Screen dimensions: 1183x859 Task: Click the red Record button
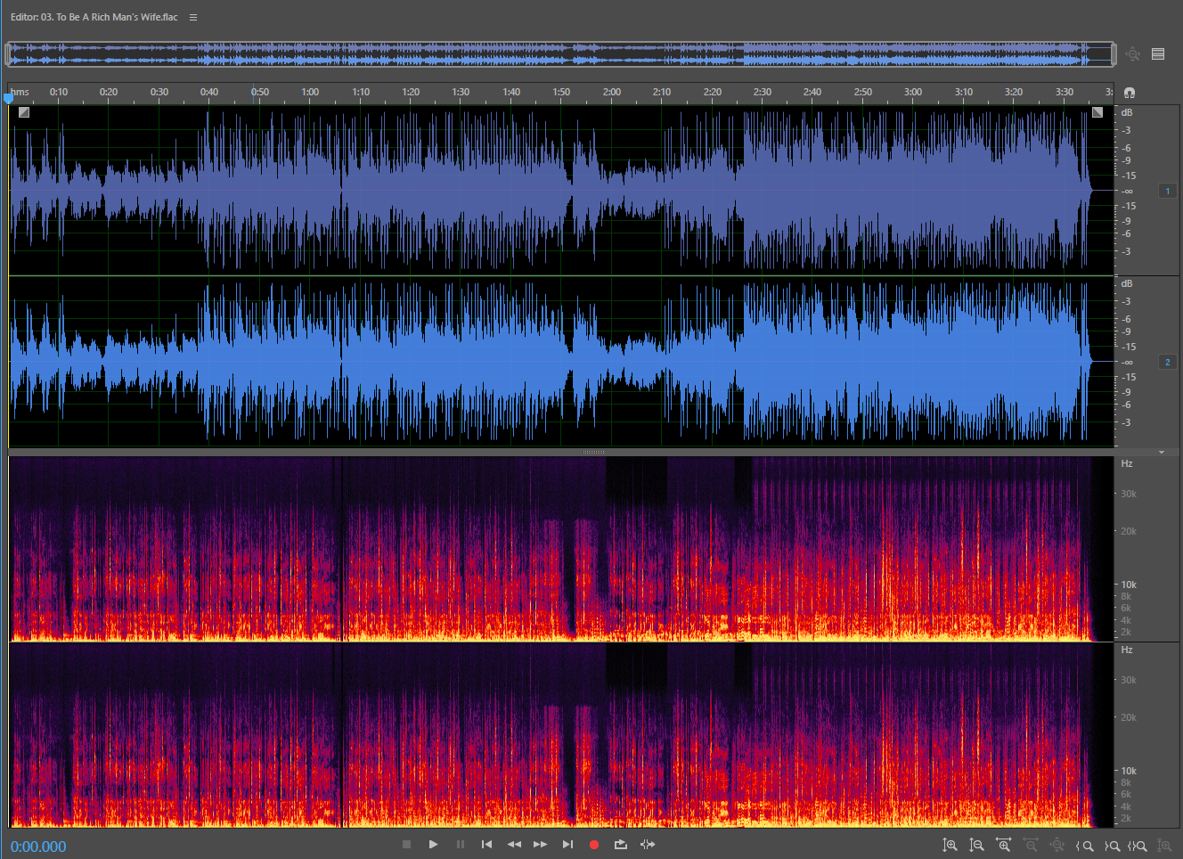pos(594,845)
